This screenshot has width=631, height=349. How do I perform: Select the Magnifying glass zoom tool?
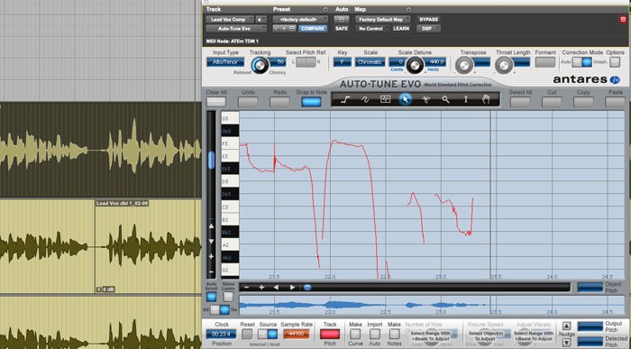coord(446,100)
